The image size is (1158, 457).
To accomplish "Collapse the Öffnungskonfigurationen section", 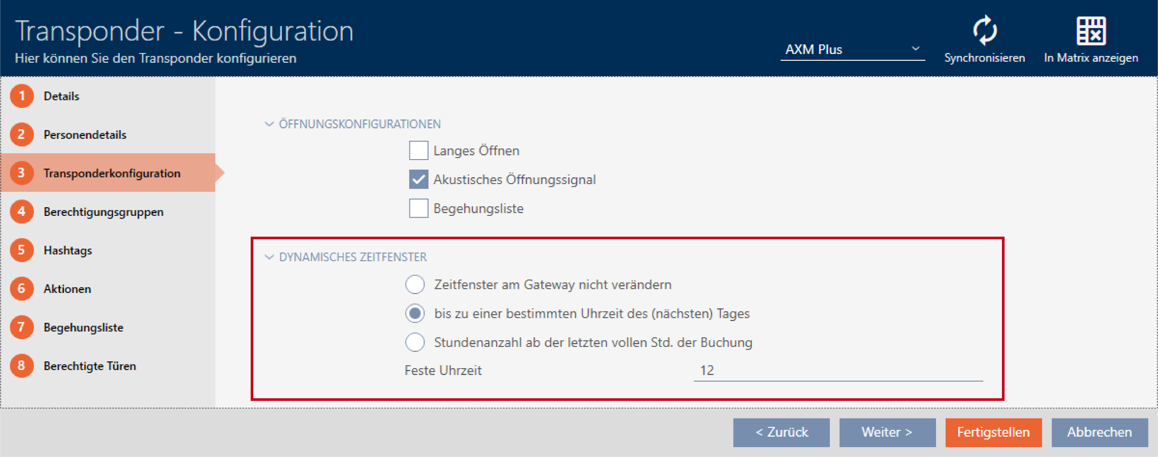I will coord(269,124).
